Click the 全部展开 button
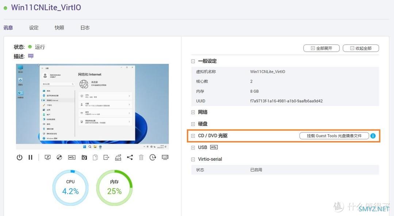Screen dimensions: 394x216 321,48
